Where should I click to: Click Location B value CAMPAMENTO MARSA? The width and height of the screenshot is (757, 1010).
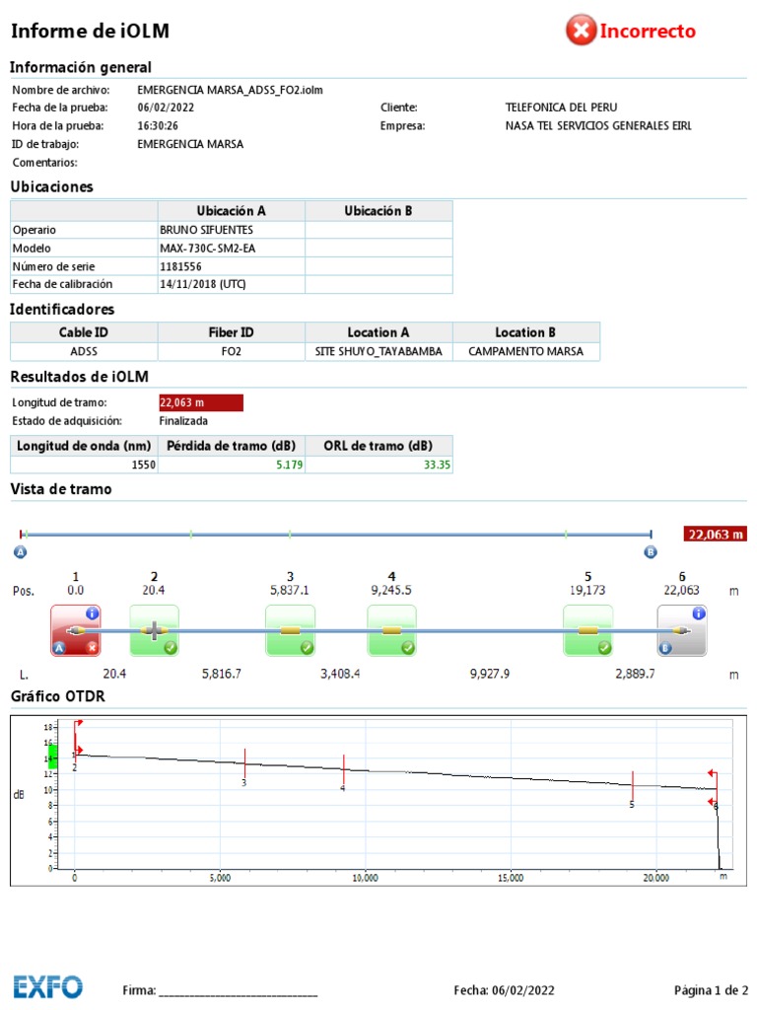(526, 351)
